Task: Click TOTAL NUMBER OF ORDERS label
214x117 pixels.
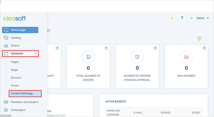Action: click(x=88, y=78)
